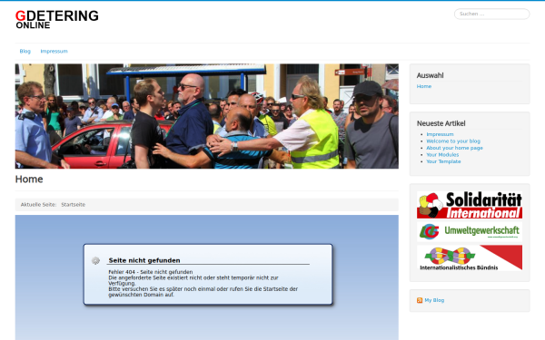Click the Seite nicht gefunden heading
Screen dimensions: 545x340
coord(144,260)
